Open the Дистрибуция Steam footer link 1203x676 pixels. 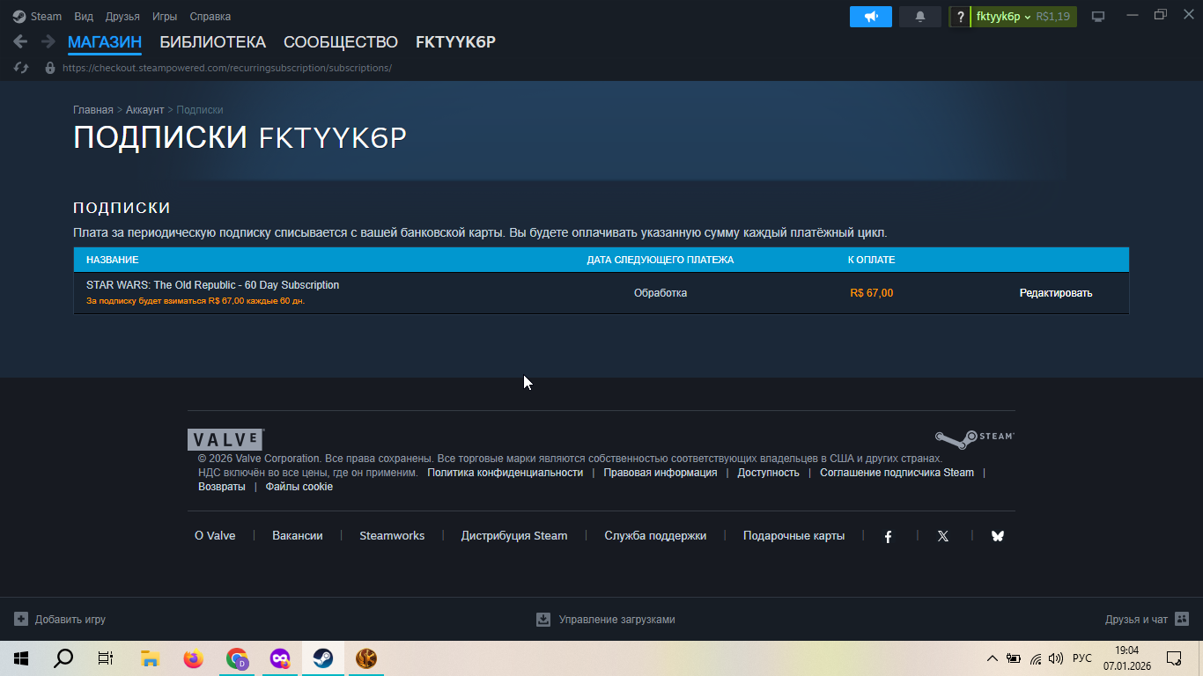tap(514, 536)
